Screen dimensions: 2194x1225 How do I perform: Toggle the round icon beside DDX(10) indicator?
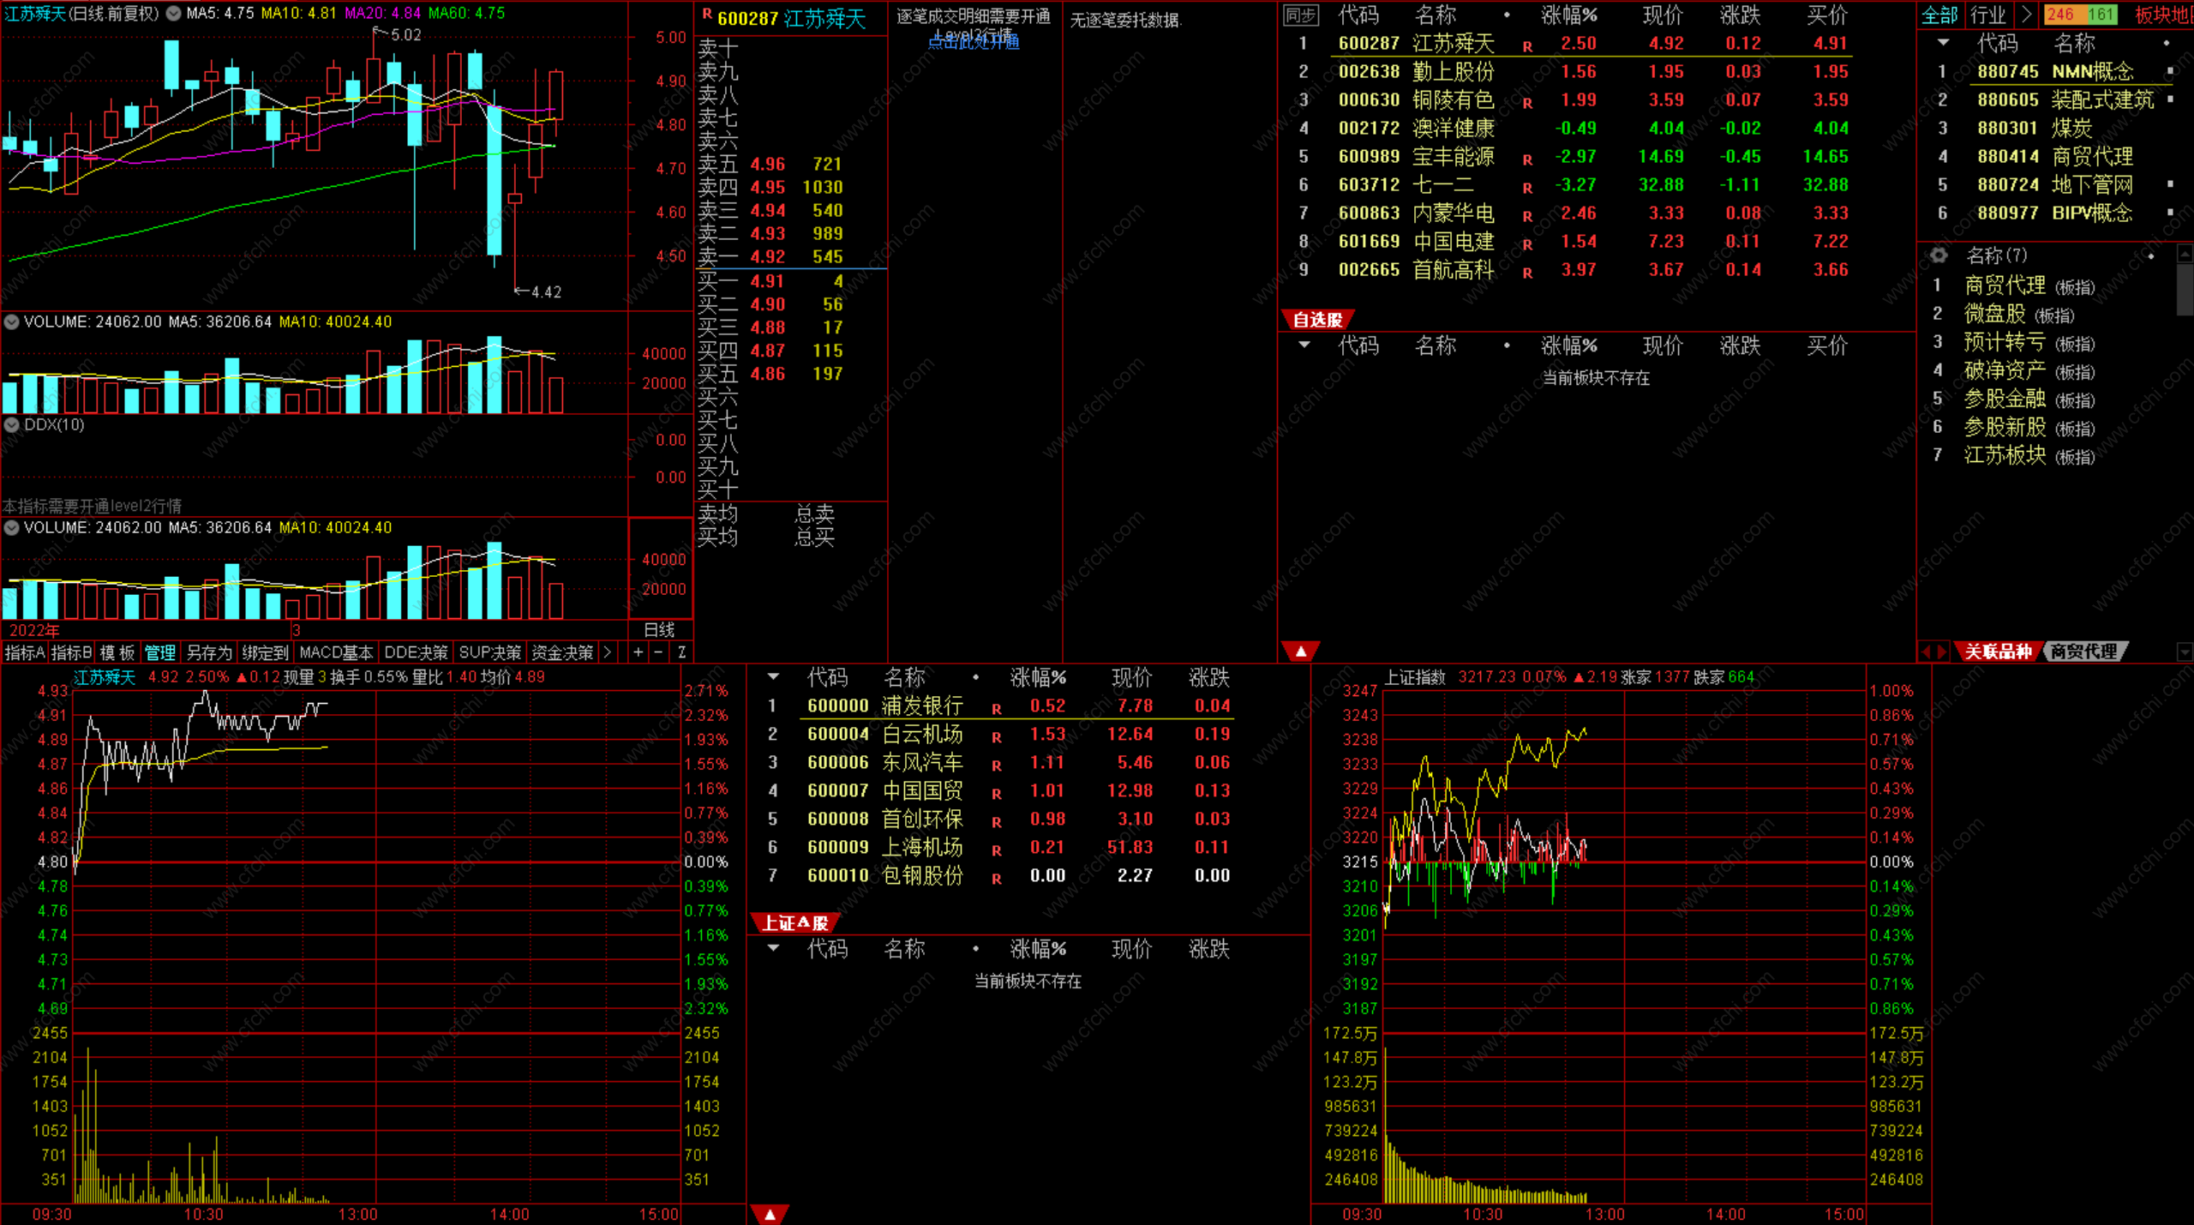click(12, 425)
